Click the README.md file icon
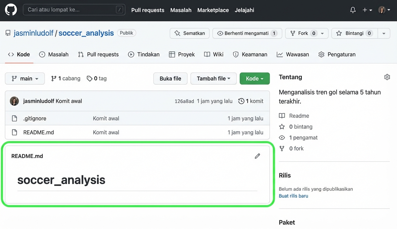Viewport: 397px width, 229px height. tap(14, 132)
